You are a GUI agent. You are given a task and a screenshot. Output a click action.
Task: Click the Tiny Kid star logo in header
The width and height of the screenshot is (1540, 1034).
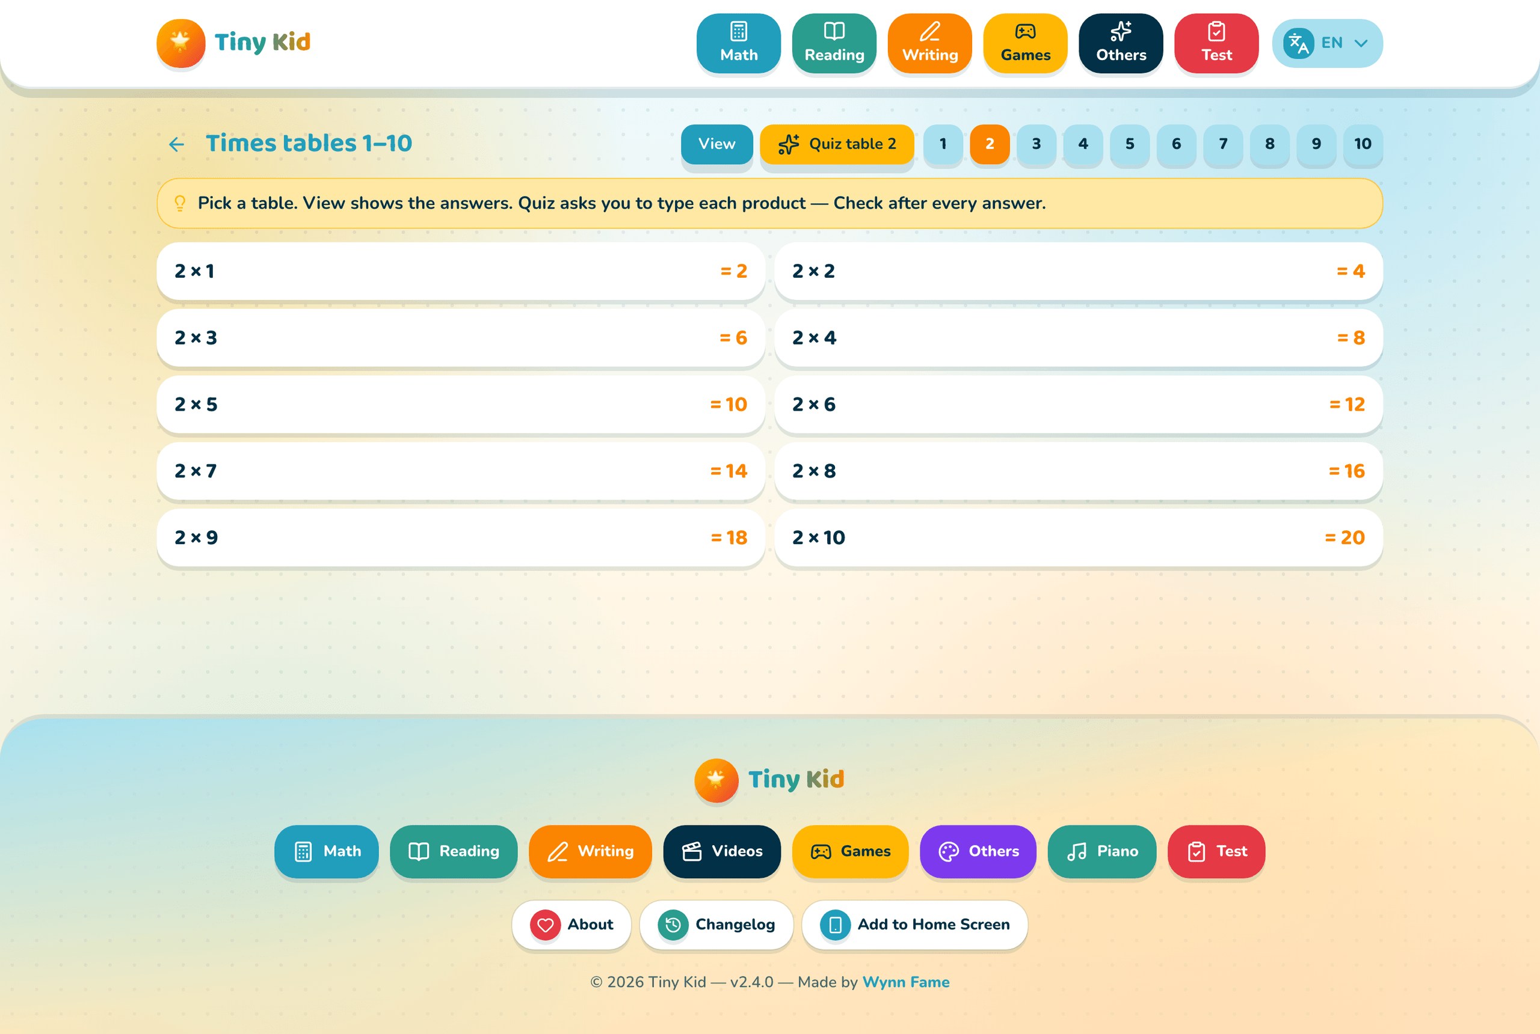tap(181, 43)
